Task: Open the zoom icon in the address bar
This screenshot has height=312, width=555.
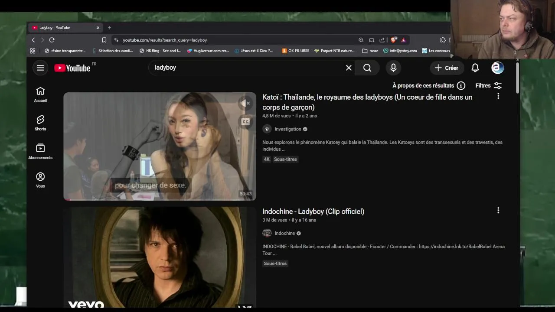Action: (361, 40)
